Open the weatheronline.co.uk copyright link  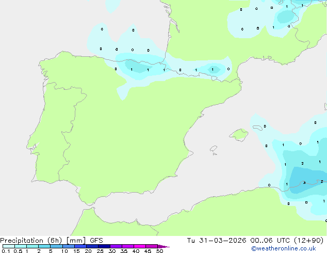click(284, 248)
